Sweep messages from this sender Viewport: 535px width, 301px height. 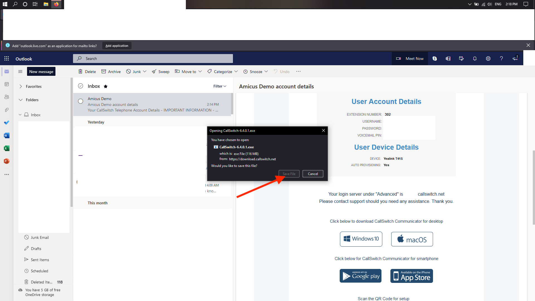point(160,72)
